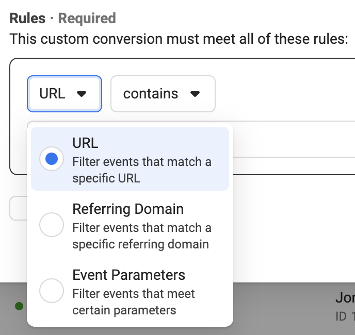Click 'Filter events that match a specific URL'
This screenshot has width=355, height=335.
pyautogui.click(x=142, y=170)
